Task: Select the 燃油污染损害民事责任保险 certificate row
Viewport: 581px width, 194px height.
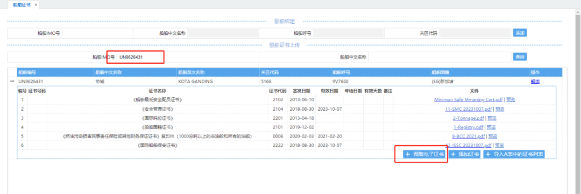Action: click(x=287, y=136)
